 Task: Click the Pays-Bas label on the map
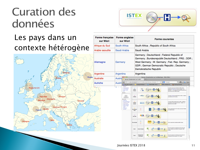pos(43,97)
